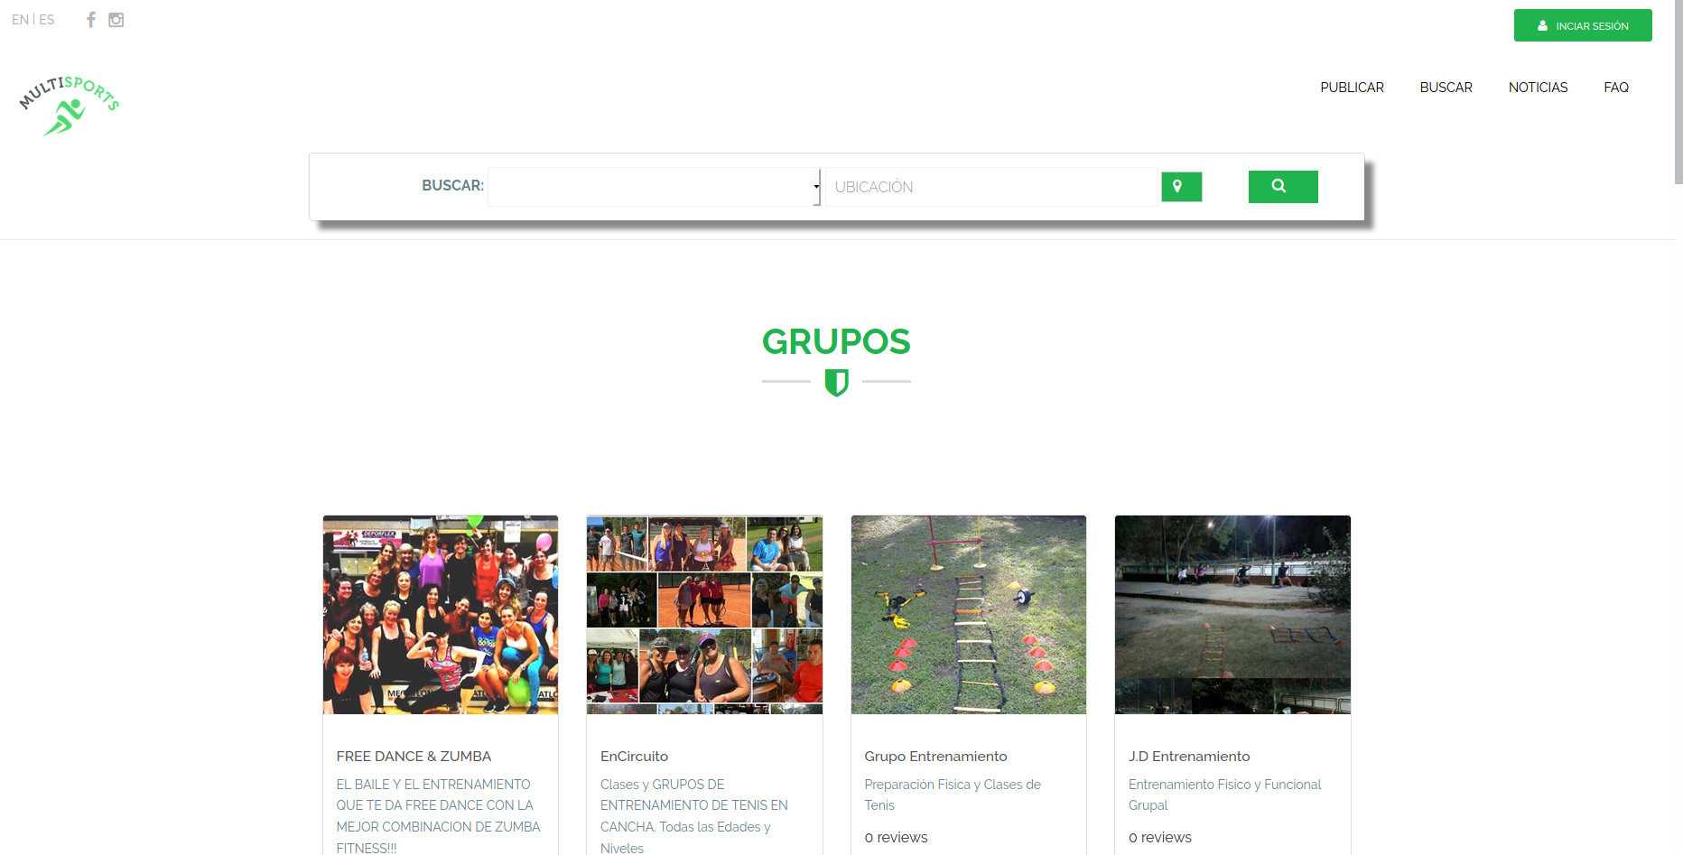This screenshot has width=1683, height=855.
Task: Open FREE DANCE & ZUMBA title
Action: (x=414, y=757)
